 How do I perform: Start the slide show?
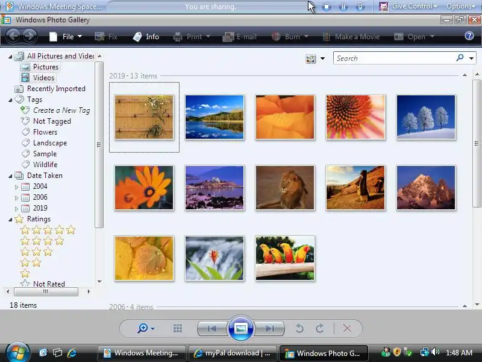pos(240,328)
